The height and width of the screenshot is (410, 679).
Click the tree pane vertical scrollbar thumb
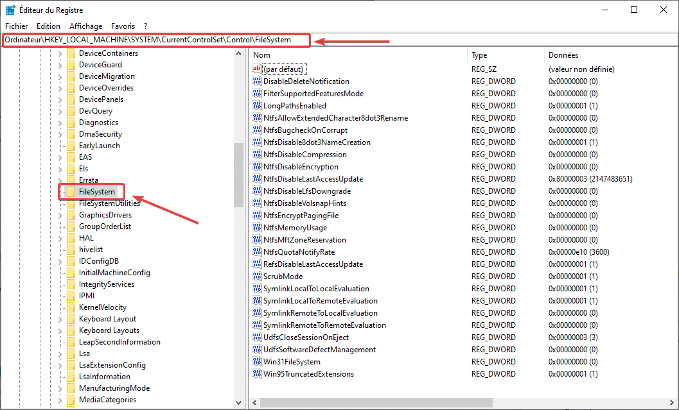(x=238, y=175)
